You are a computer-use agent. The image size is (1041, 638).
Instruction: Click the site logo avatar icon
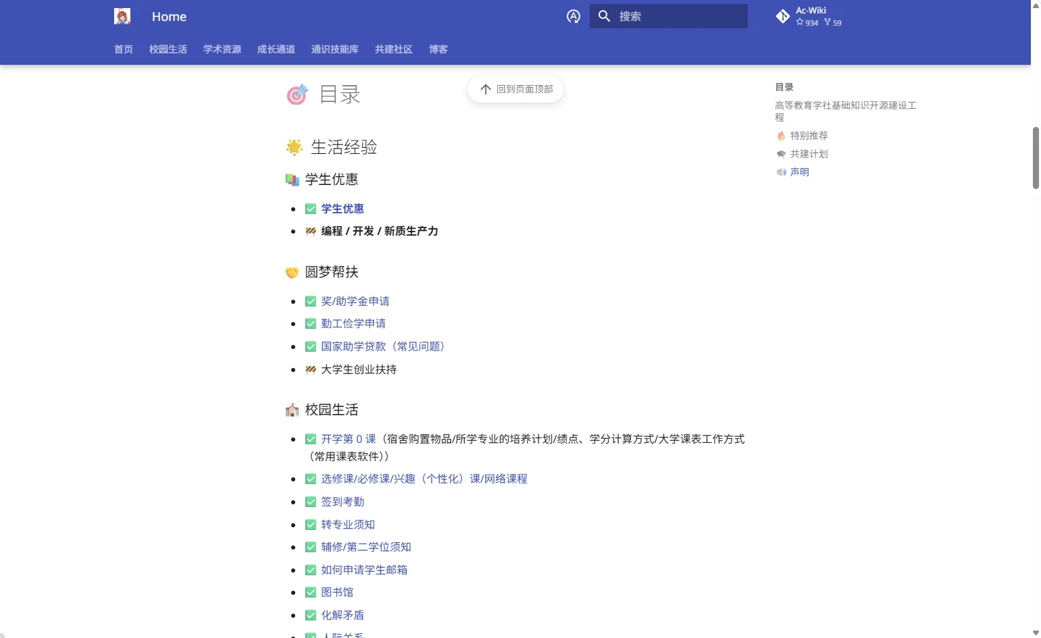(x=122, y=16)
